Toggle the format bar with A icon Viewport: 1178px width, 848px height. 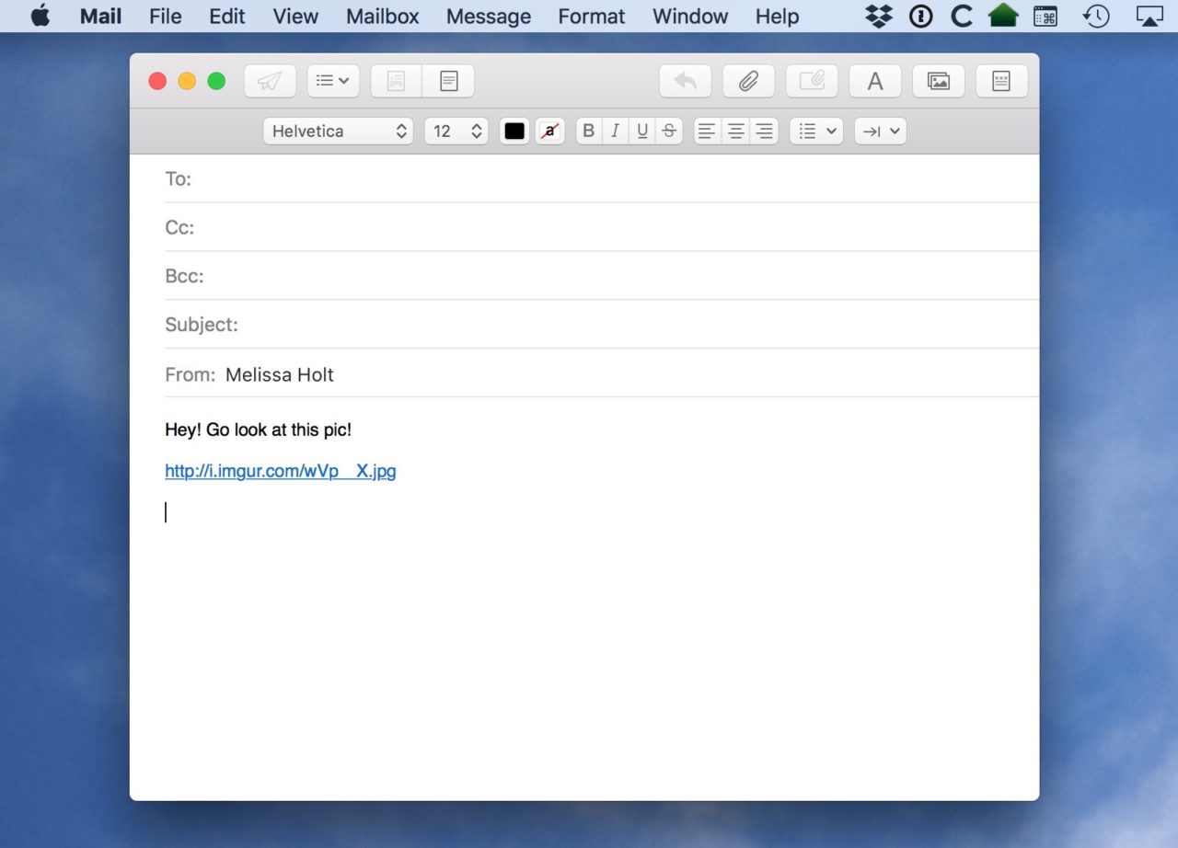(875, 81)
